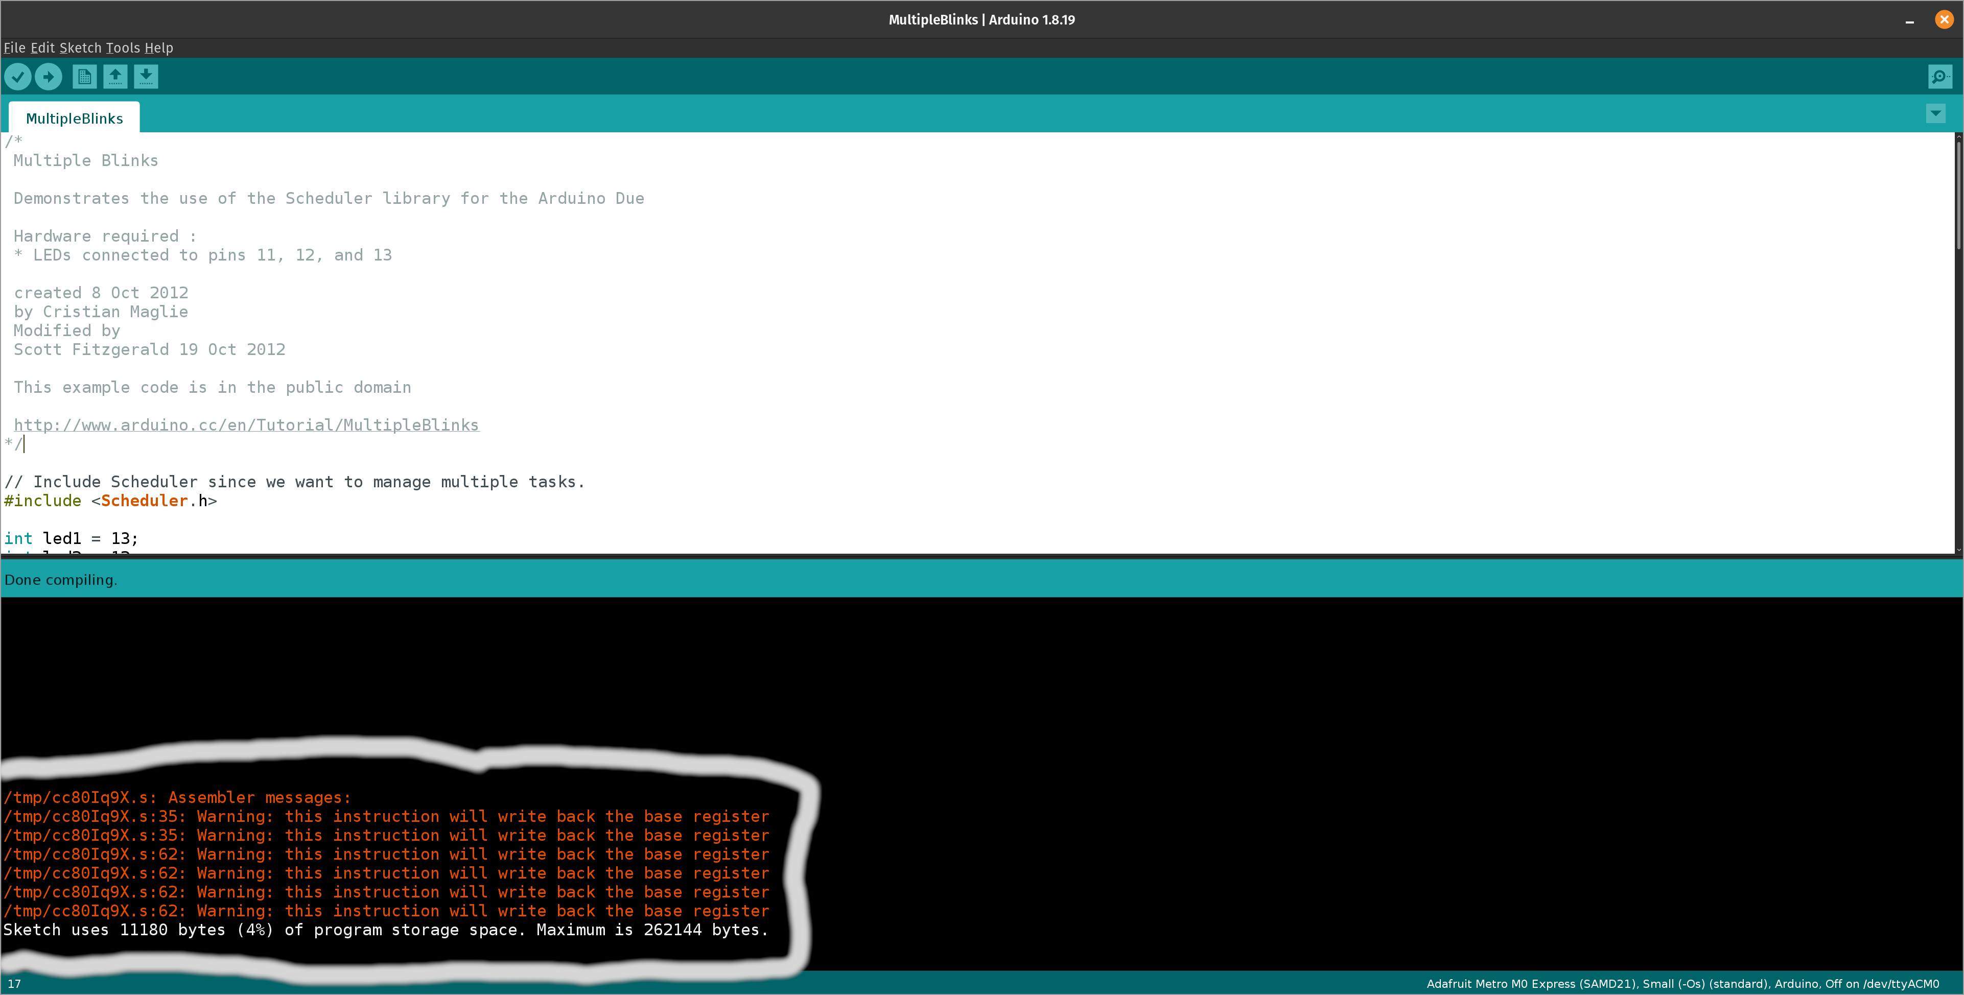Create a new sketch with the New icon
1964x995 pixels.
(85, 76)
